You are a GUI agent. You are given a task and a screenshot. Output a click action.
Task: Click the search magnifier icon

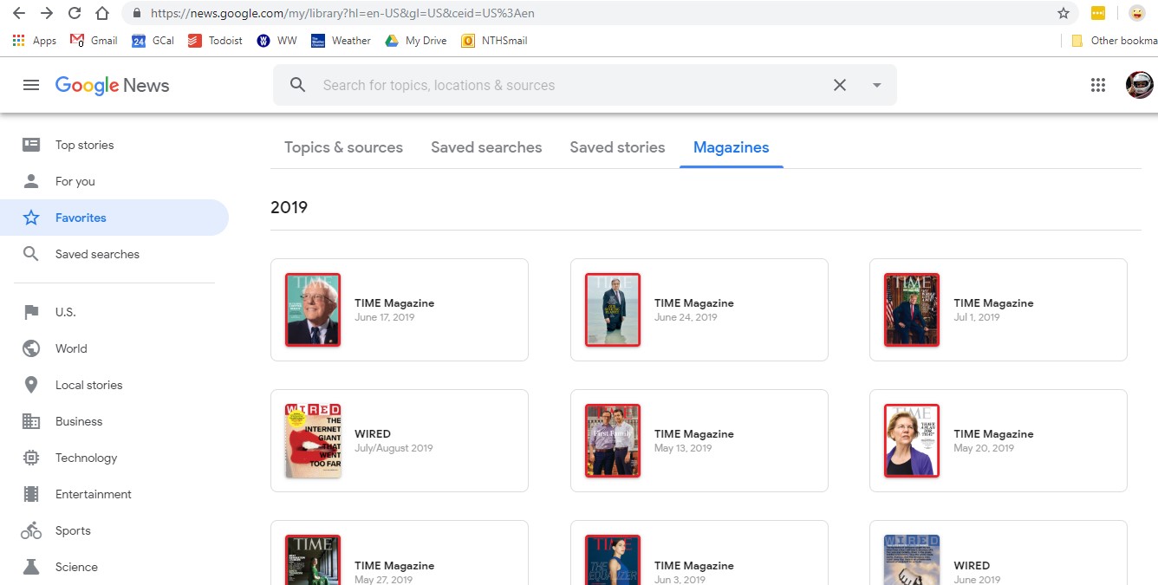(x=297, y=85)
